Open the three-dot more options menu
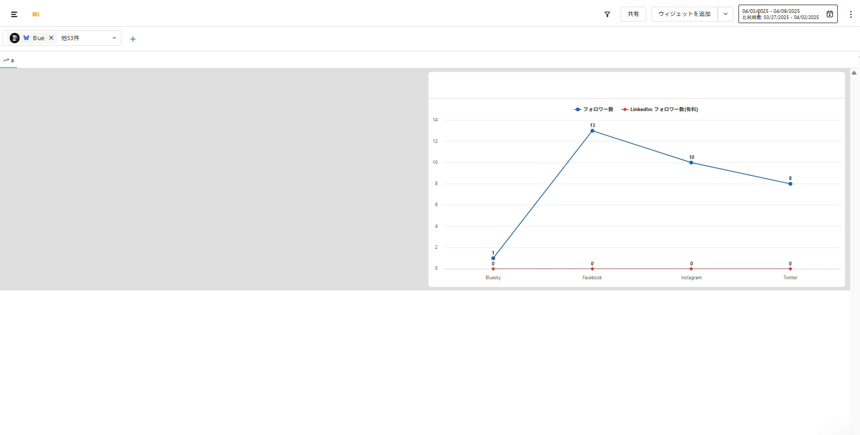This screenshot has height=435, width=860. point(851,14)
